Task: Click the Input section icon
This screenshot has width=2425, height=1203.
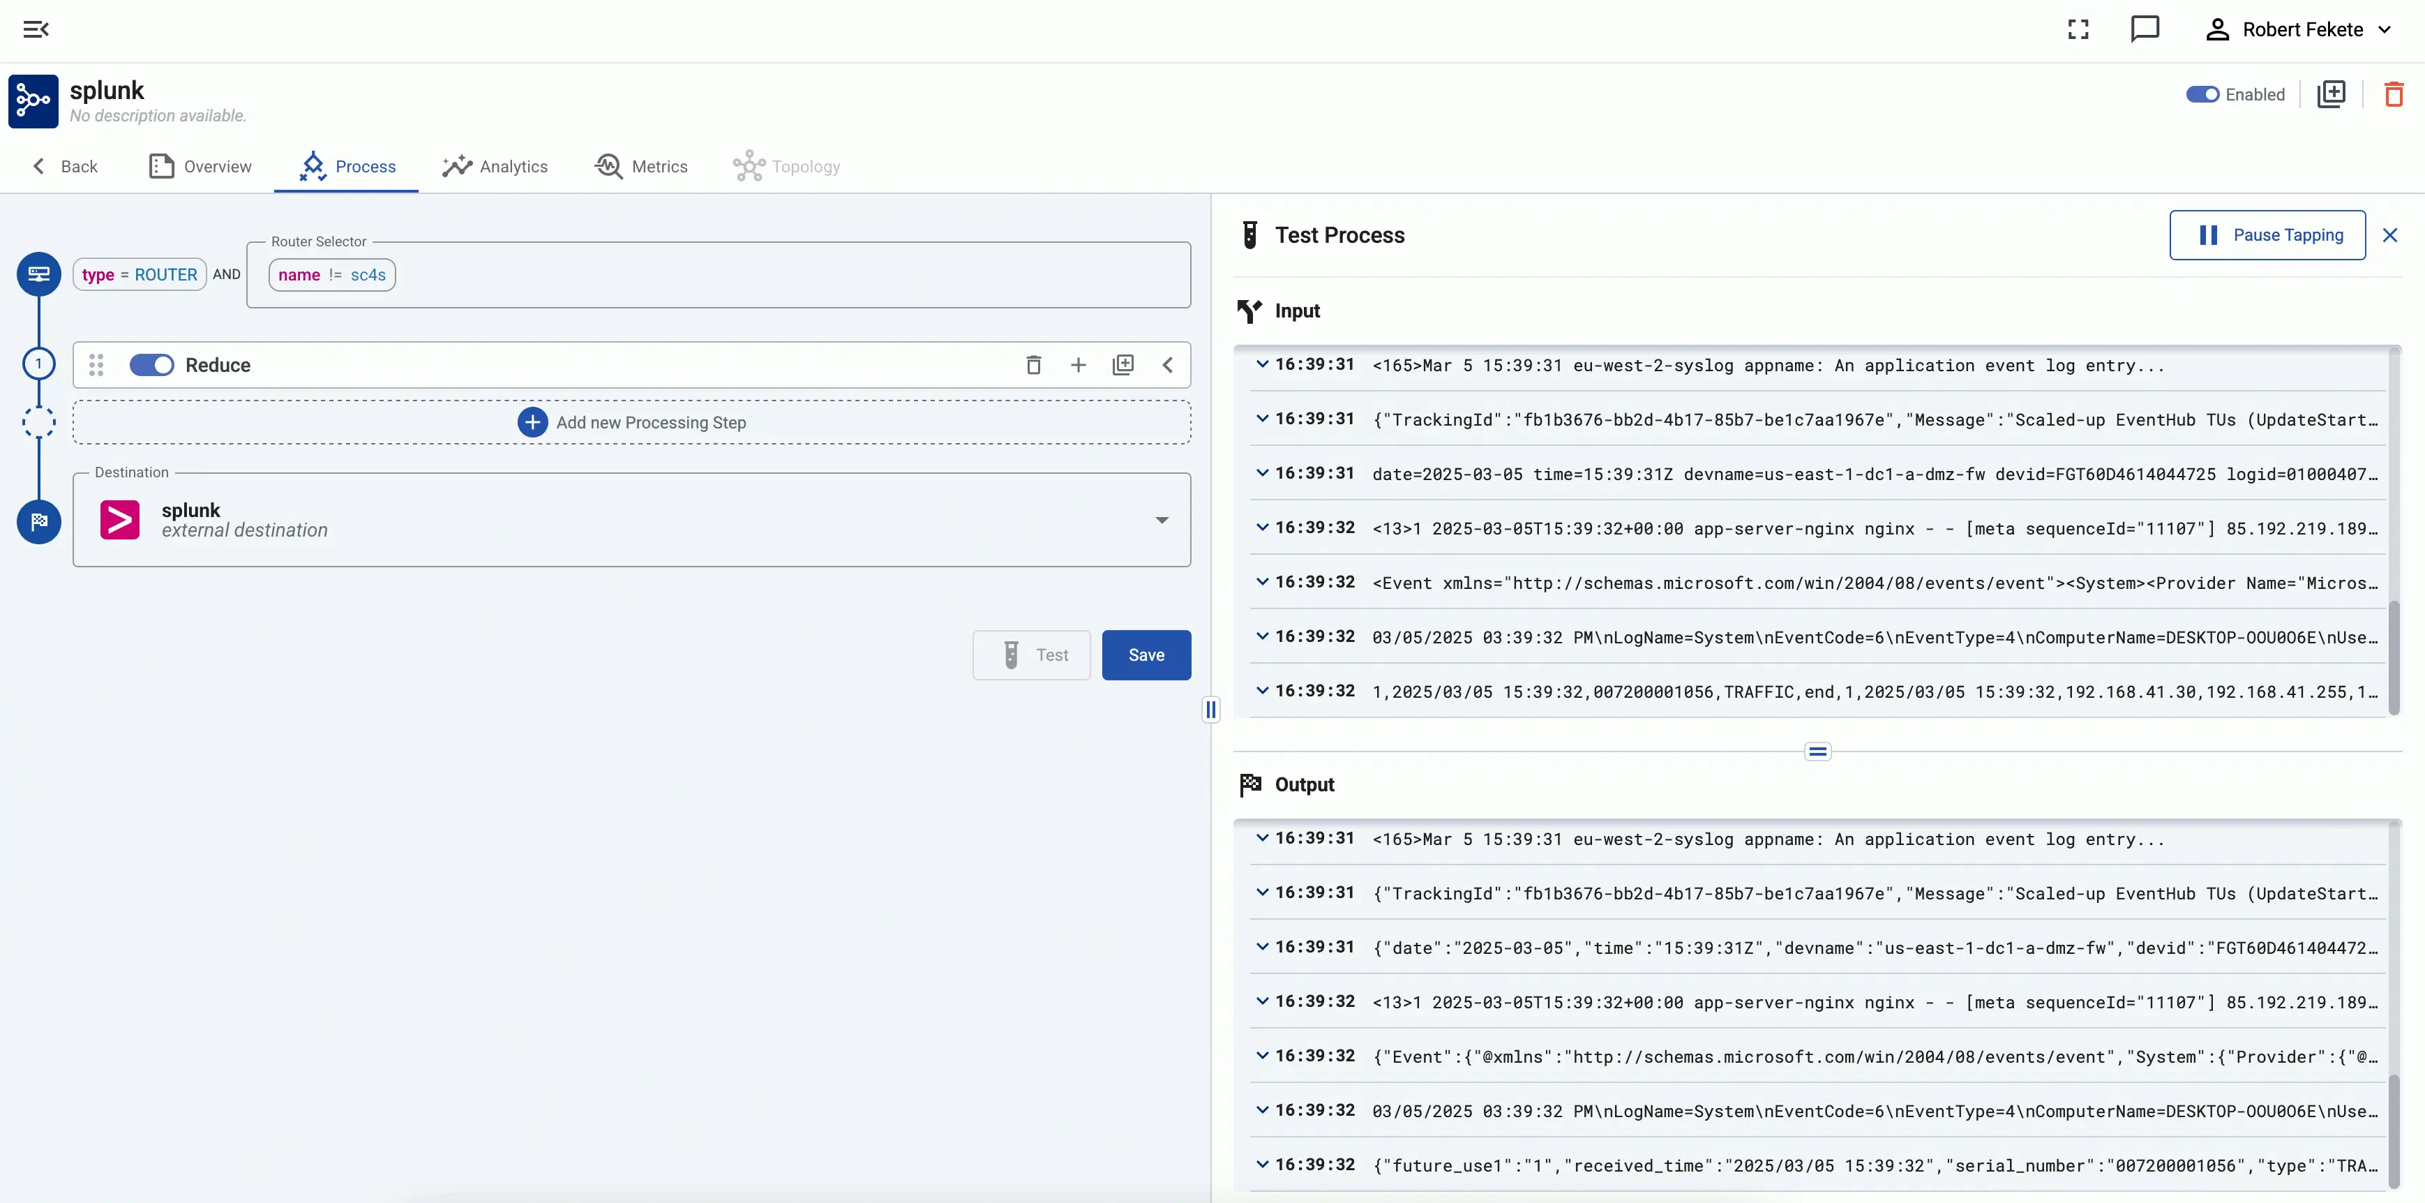Action: (1249, 311)
